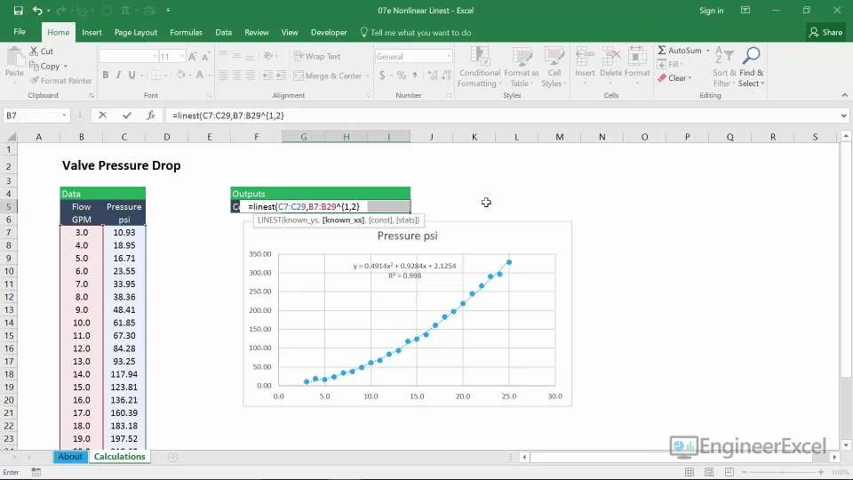Click the Cut scissors icon
The width and height of the screenshot is (853, 480).
[35, 52]
